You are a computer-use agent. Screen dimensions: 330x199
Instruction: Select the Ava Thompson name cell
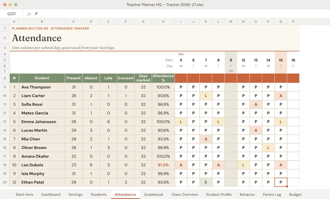42,87
